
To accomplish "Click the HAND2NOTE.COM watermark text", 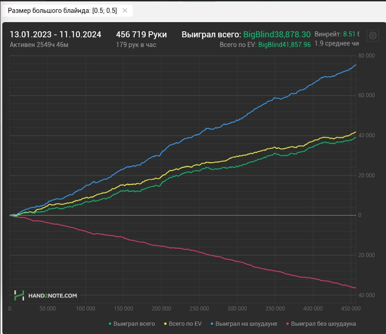I will pyautogui.click(x=53, y=296).
